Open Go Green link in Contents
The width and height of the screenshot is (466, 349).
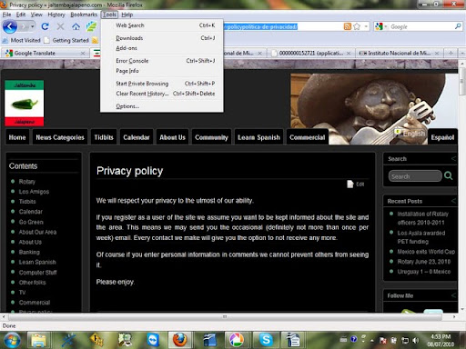tap(31, 222)
